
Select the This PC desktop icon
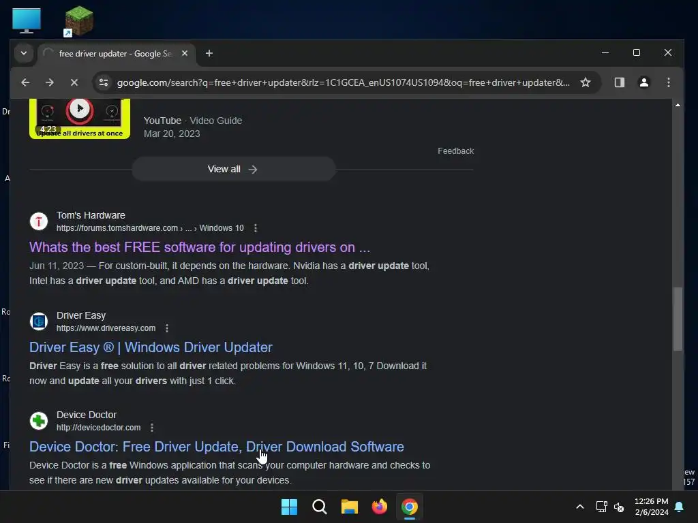(27, 20)
